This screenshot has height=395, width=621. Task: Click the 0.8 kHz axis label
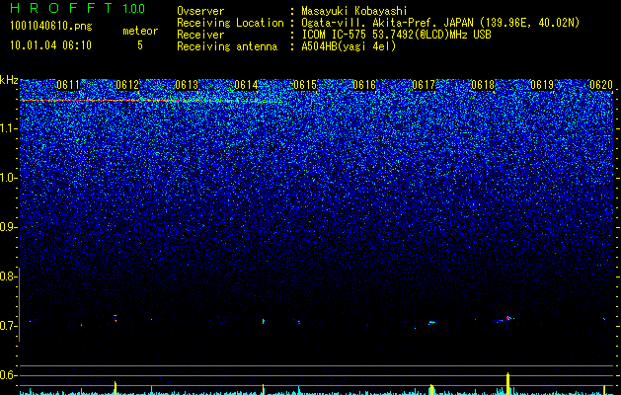click(9, 276)
